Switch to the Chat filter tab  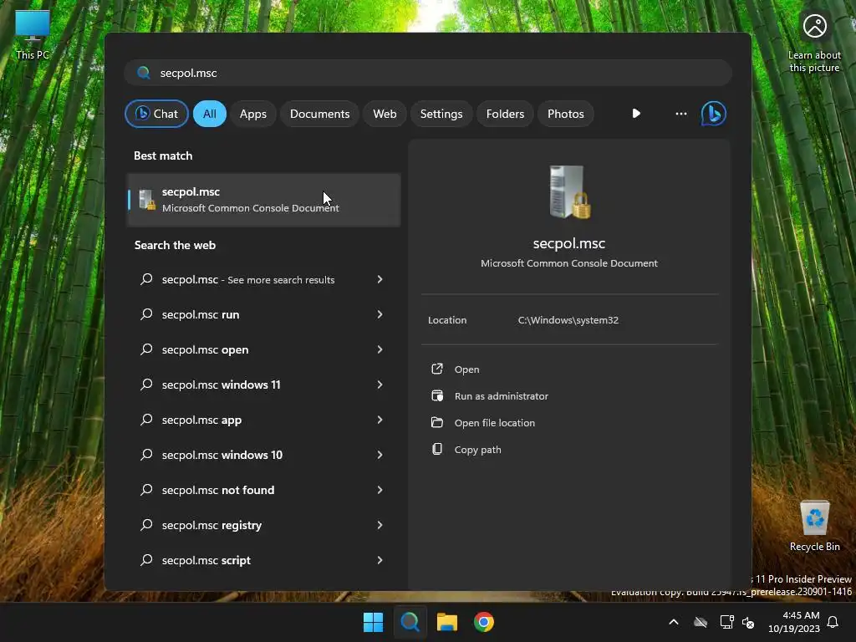tap(156, 114)
